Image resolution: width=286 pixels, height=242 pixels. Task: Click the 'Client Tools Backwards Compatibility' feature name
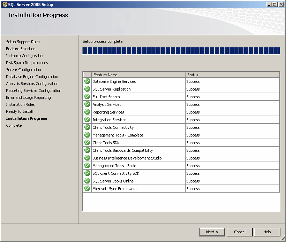coord(123,150)
